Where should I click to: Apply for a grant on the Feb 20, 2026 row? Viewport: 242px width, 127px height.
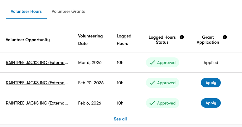click(211, 83)
